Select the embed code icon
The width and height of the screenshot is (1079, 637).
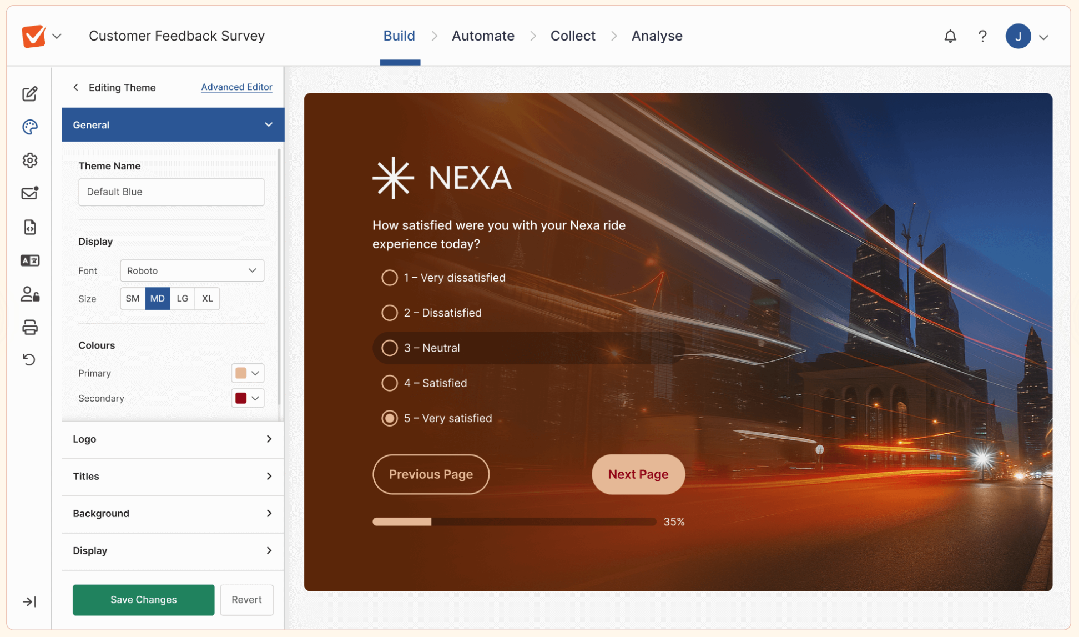[30, 227]
